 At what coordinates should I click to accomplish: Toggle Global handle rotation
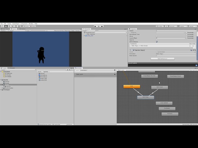pos(33,26)
